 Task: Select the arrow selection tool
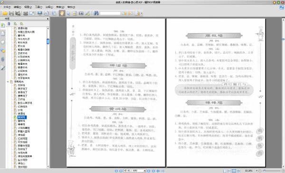click(68, 13)
